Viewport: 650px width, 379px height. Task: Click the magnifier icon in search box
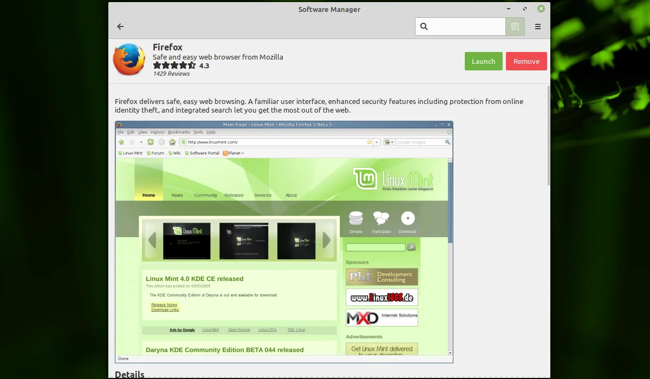click(x=424, y=27)
